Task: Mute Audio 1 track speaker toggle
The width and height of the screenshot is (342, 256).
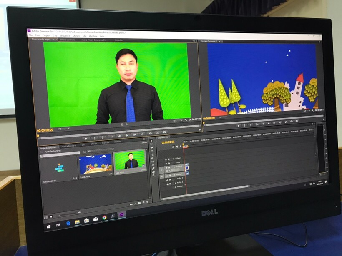Action: tap(167, 176)
